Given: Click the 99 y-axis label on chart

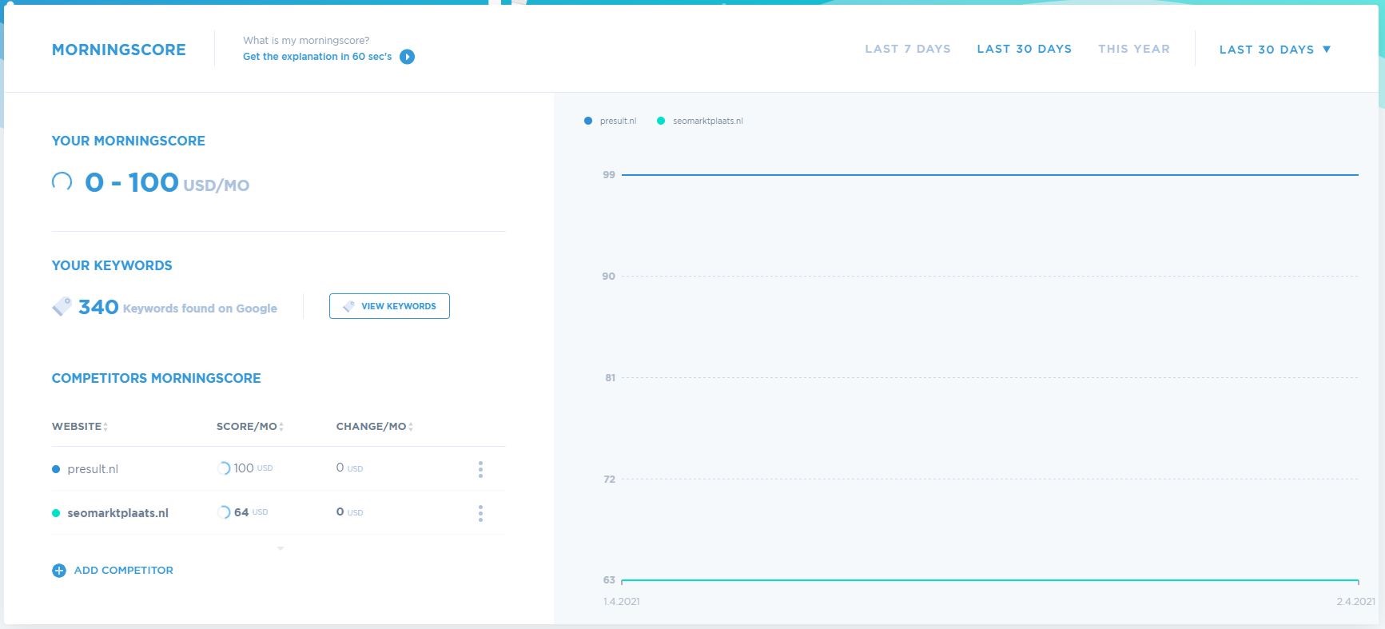Looking at the screenshot, I should pyautogui.click(x=609, y=175).
